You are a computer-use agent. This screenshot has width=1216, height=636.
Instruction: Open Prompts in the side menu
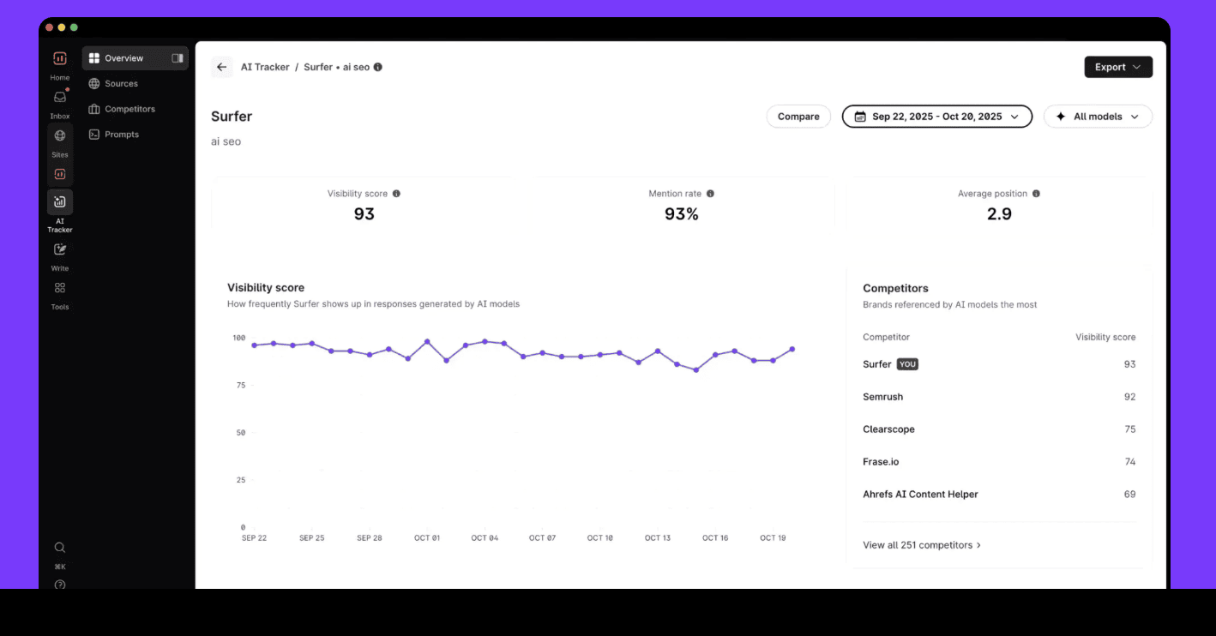pyautogui.click(x=122, y=135)
